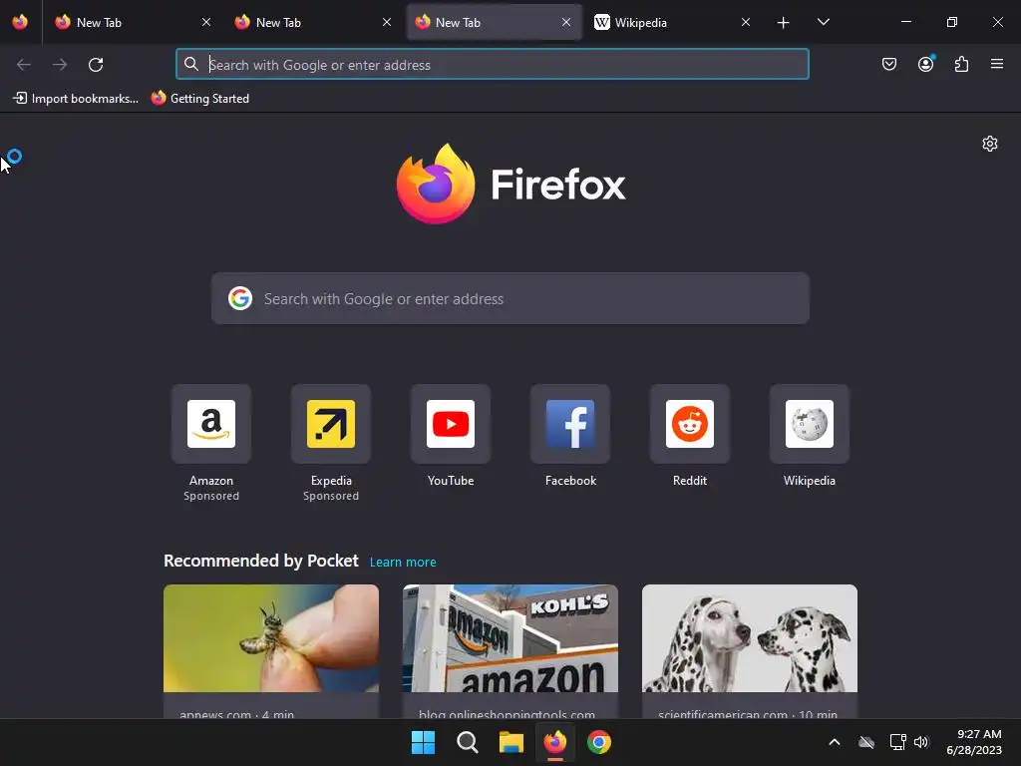Close the Wikipedia tab
This screenshot has width=1021, height=766.
coord(746,22)
